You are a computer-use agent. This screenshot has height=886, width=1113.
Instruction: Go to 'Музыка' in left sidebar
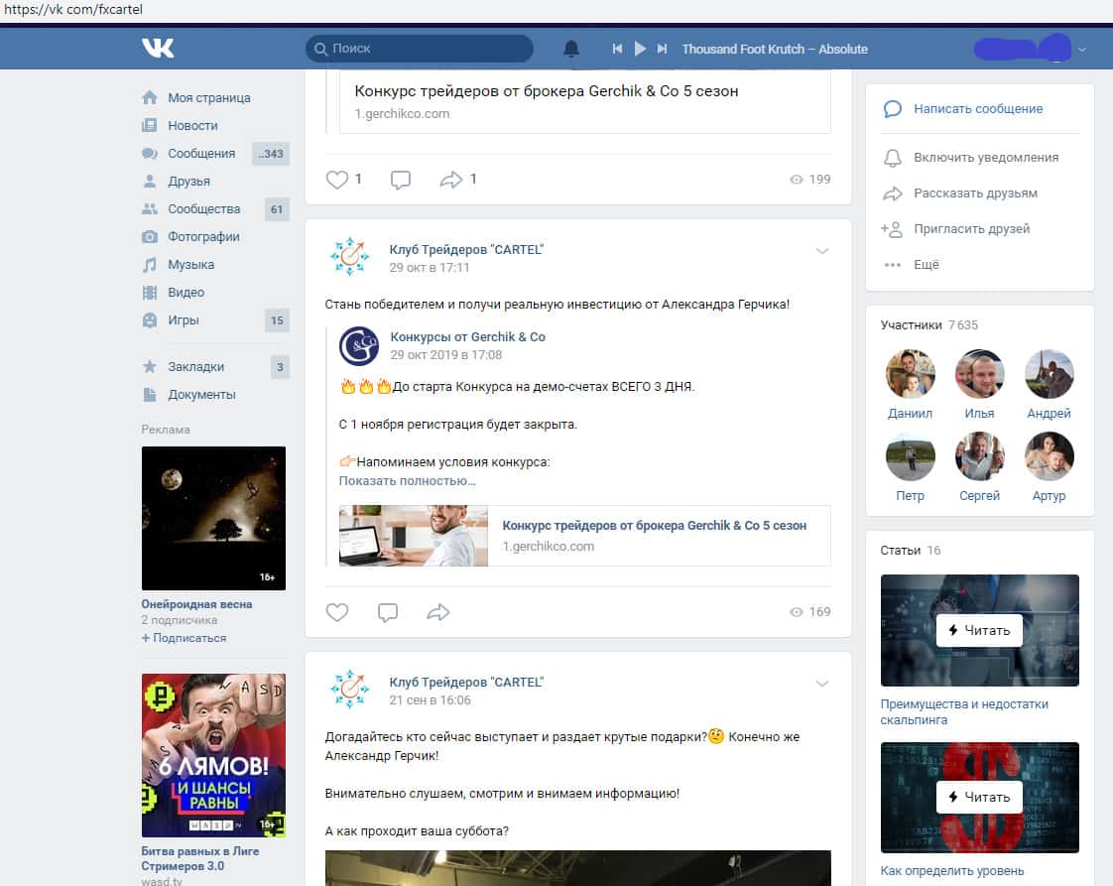tap(190, 265)
